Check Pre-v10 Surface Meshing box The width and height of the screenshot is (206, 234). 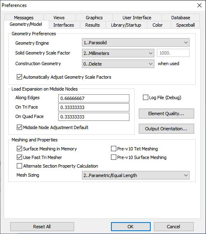[113, 157]
